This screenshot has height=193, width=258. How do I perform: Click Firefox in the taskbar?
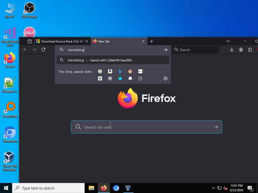pyautogui.click(x=104, y=188)
